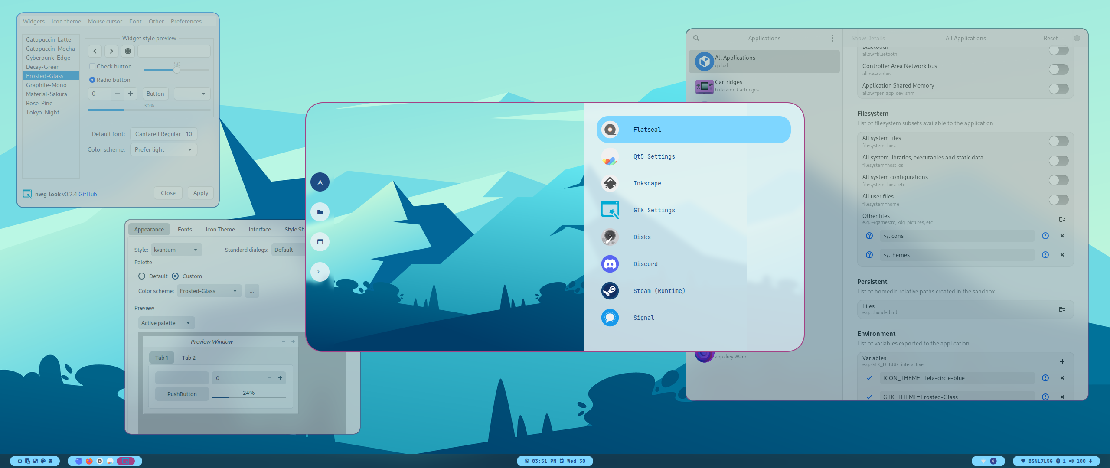Add a new environment variable
This screenshot has width=1110, height=468.
coord(1062,361)
